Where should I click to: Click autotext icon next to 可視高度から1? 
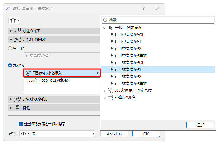(113, 42)
